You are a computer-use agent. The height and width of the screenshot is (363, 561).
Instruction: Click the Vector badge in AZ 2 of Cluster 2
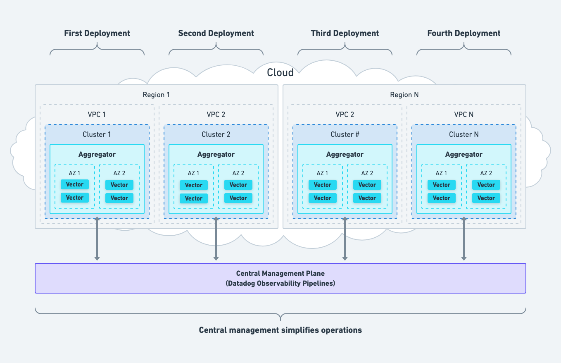pos(238,185)
